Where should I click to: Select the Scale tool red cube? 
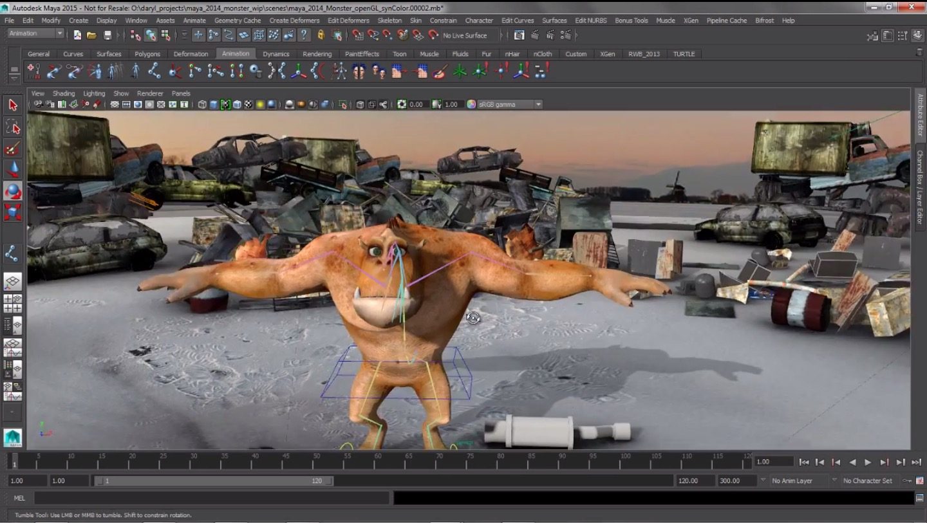(x=13, y=212)
